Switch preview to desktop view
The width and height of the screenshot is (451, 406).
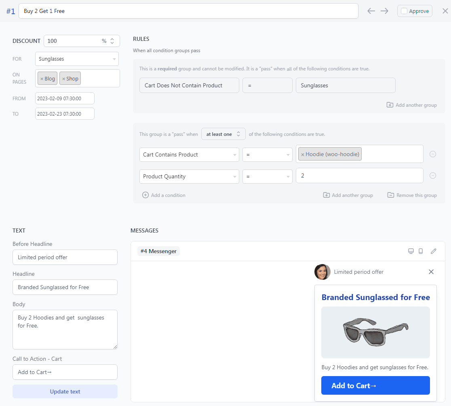click(411, 251)
